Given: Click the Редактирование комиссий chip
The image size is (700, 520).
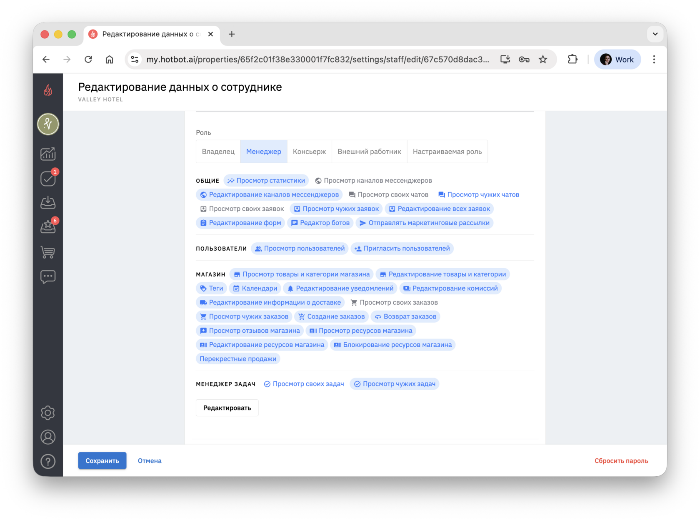Looking at the screenshot, I should pos(450,288).
